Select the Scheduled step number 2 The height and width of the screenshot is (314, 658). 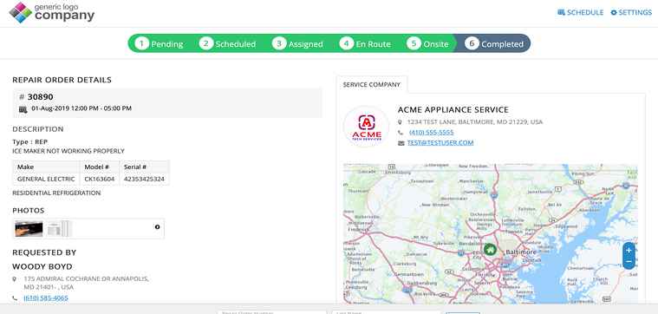(206, 43)
